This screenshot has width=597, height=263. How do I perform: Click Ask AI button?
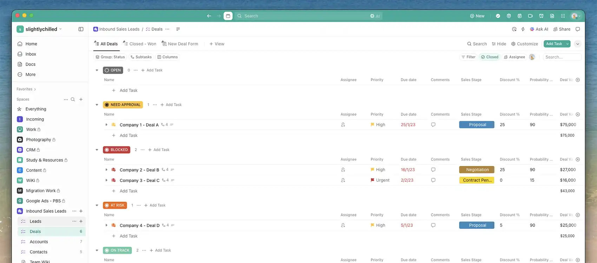(x=539, y=29)
